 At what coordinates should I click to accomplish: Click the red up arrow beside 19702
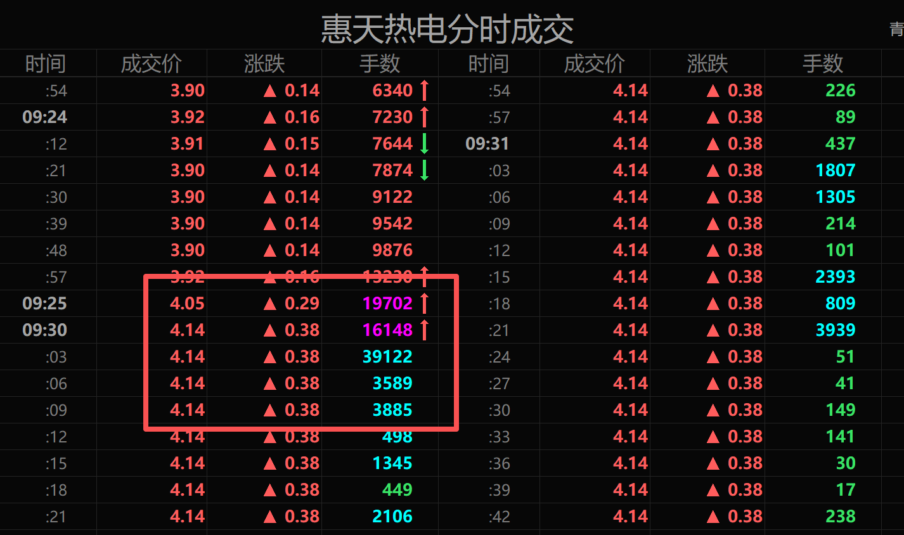(x=425, y=304)
